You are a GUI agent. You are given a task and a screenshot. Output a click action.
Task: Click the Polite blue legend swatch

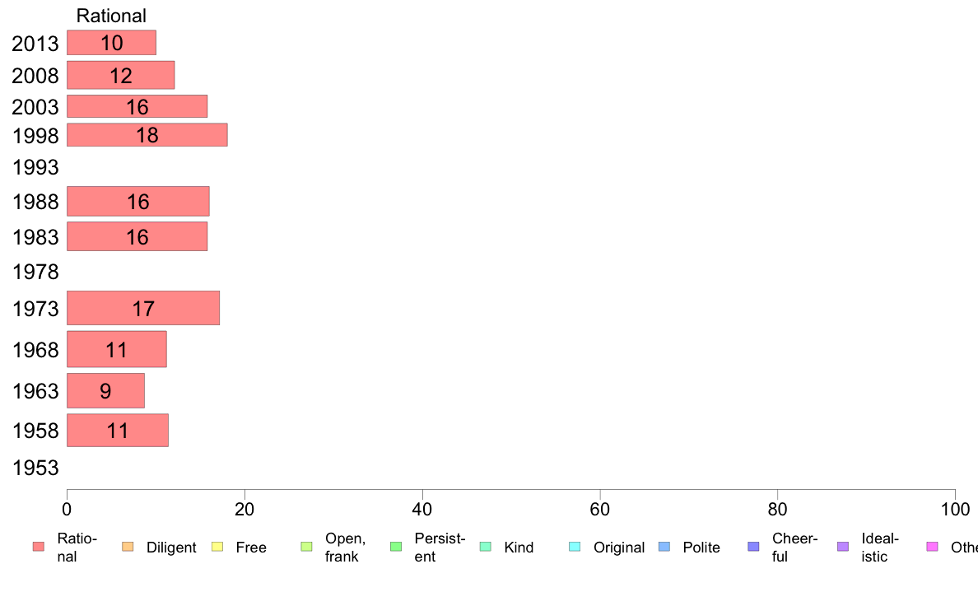(664, 547)
